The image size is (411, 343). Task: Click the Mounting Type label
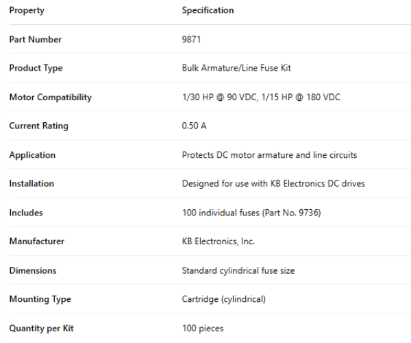coord(40,299)
